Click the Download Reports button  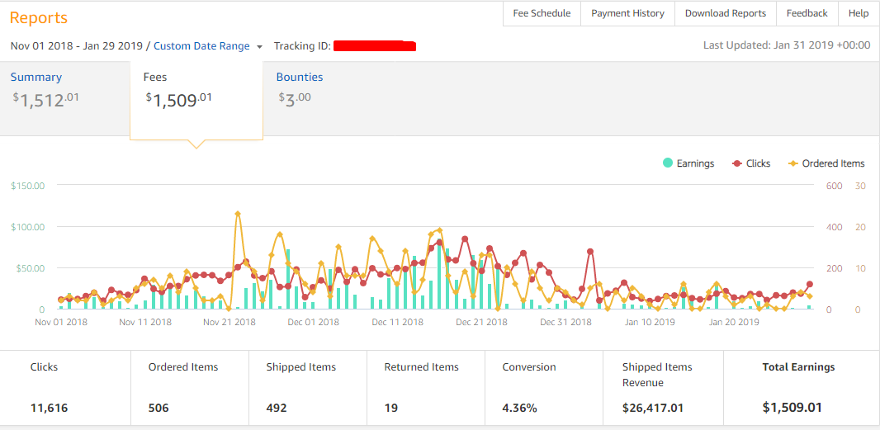pos(725,13)
